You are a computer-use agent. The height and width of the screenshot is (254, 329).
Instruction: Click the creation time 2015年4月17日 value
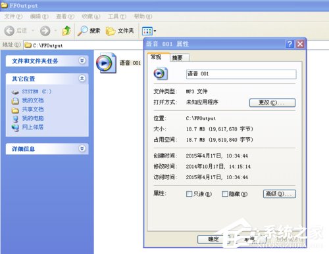click(217, 156)
